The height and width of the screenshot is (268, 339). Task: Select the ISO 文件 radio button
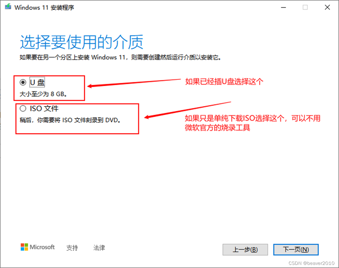tap(23, 109)
